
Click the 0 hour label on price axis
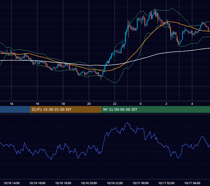[141, 104]
